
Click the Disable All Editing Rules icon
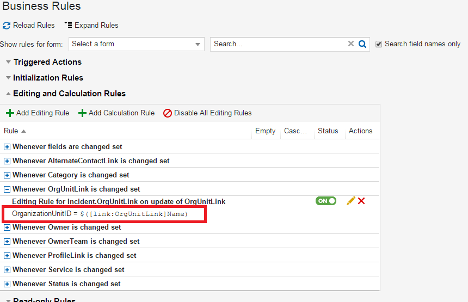(168, 113)
